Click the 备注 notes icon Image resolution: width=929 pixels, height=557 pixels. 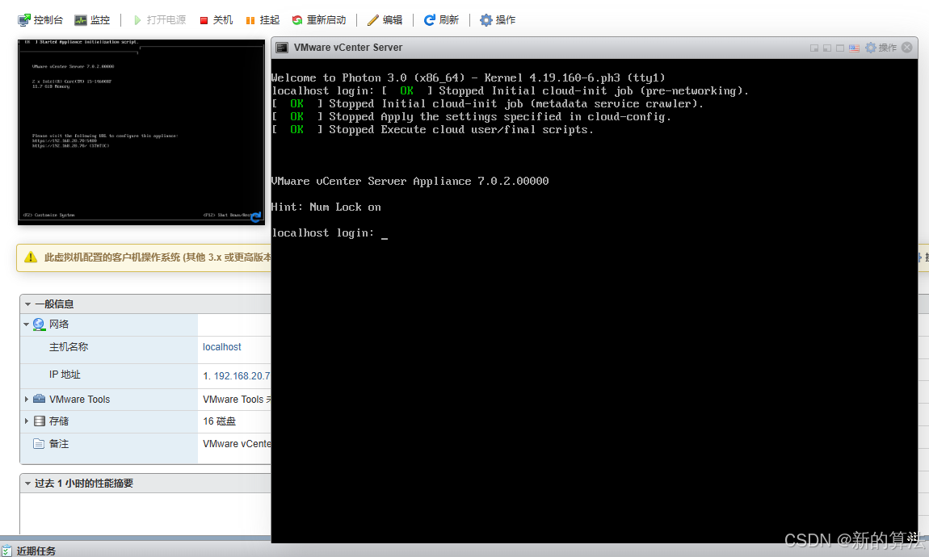(x=39, y=444)
